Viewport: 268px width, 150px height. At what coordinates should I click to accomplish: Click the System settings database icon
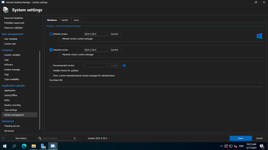6,10
